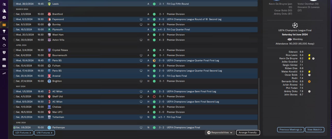Open player Kevin De Bruyne in ratings list
This screenshot has width=332, height=139.
(x=289, y=58)
